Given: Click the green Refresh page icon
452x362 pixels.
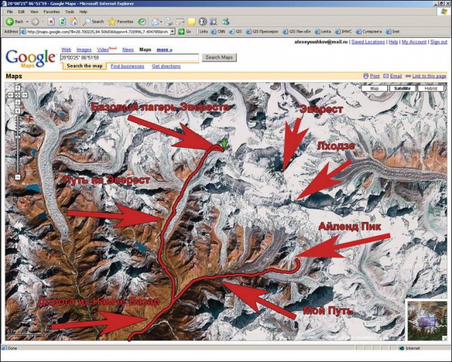Looking at the screenshot, I should pyautogui.click(x=62, y=22).
